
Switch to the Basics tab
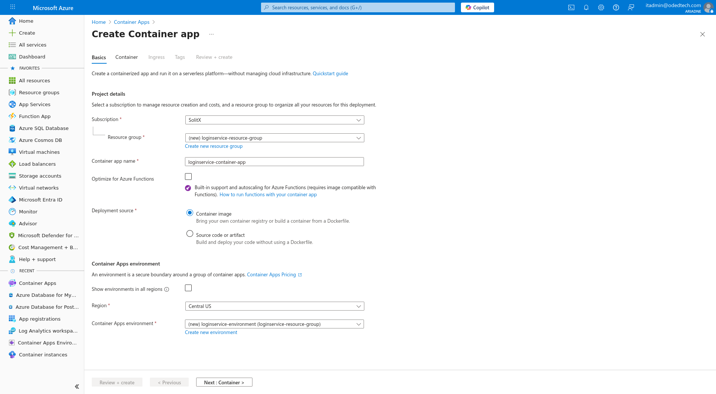[x=99, y=57]
